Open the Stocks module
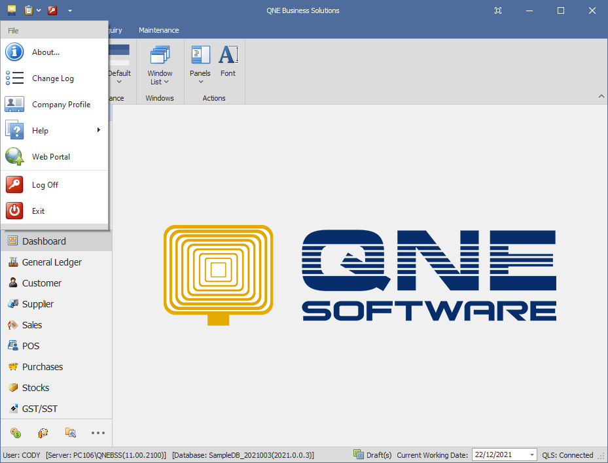The height and width of the screenshot is (463, 608). click(56, 388)
